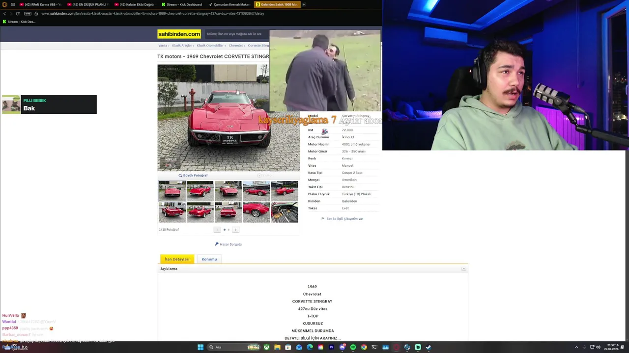Open the Klasik Otomobiller breadcrumb link
Screen dimensions: 629x353
pyautogui.click(x=210, y=46)
